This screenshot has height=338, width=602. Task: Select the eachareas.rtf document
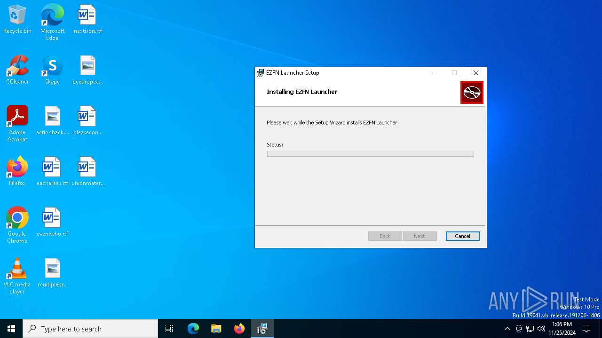point(52,172)
